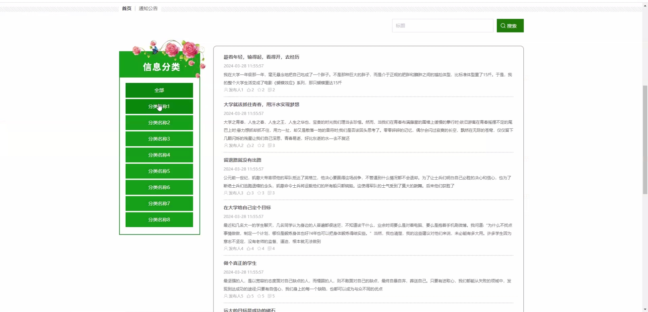The height and width of the screenshot is (312, 648).
Task: Click the 标题 search input field
Action: tap(442, 26)
